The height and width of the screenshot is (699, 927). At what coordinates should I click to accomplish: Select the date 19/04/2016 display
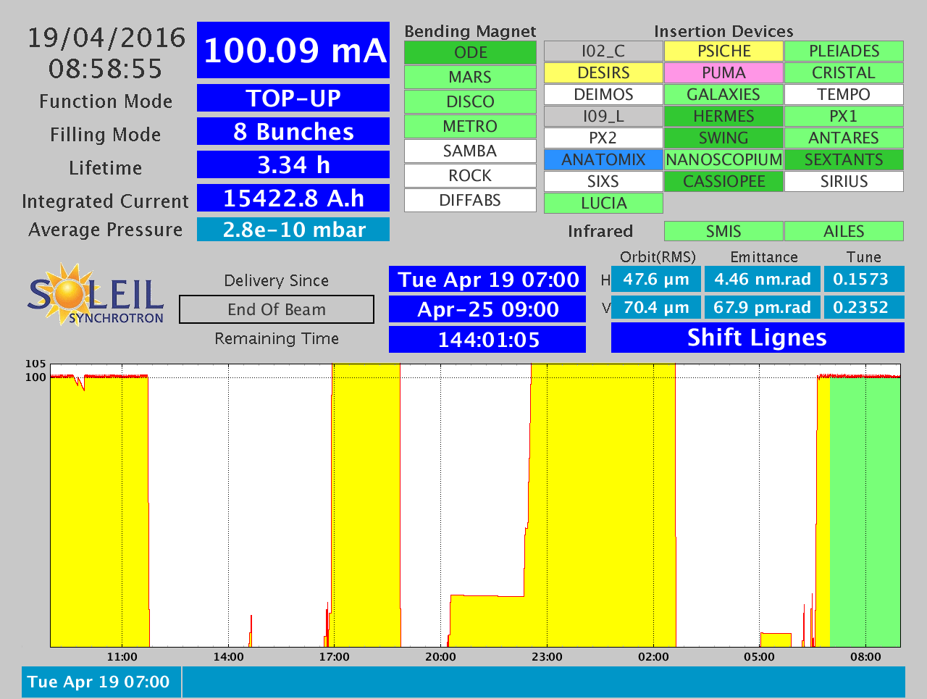click(106, 38)
